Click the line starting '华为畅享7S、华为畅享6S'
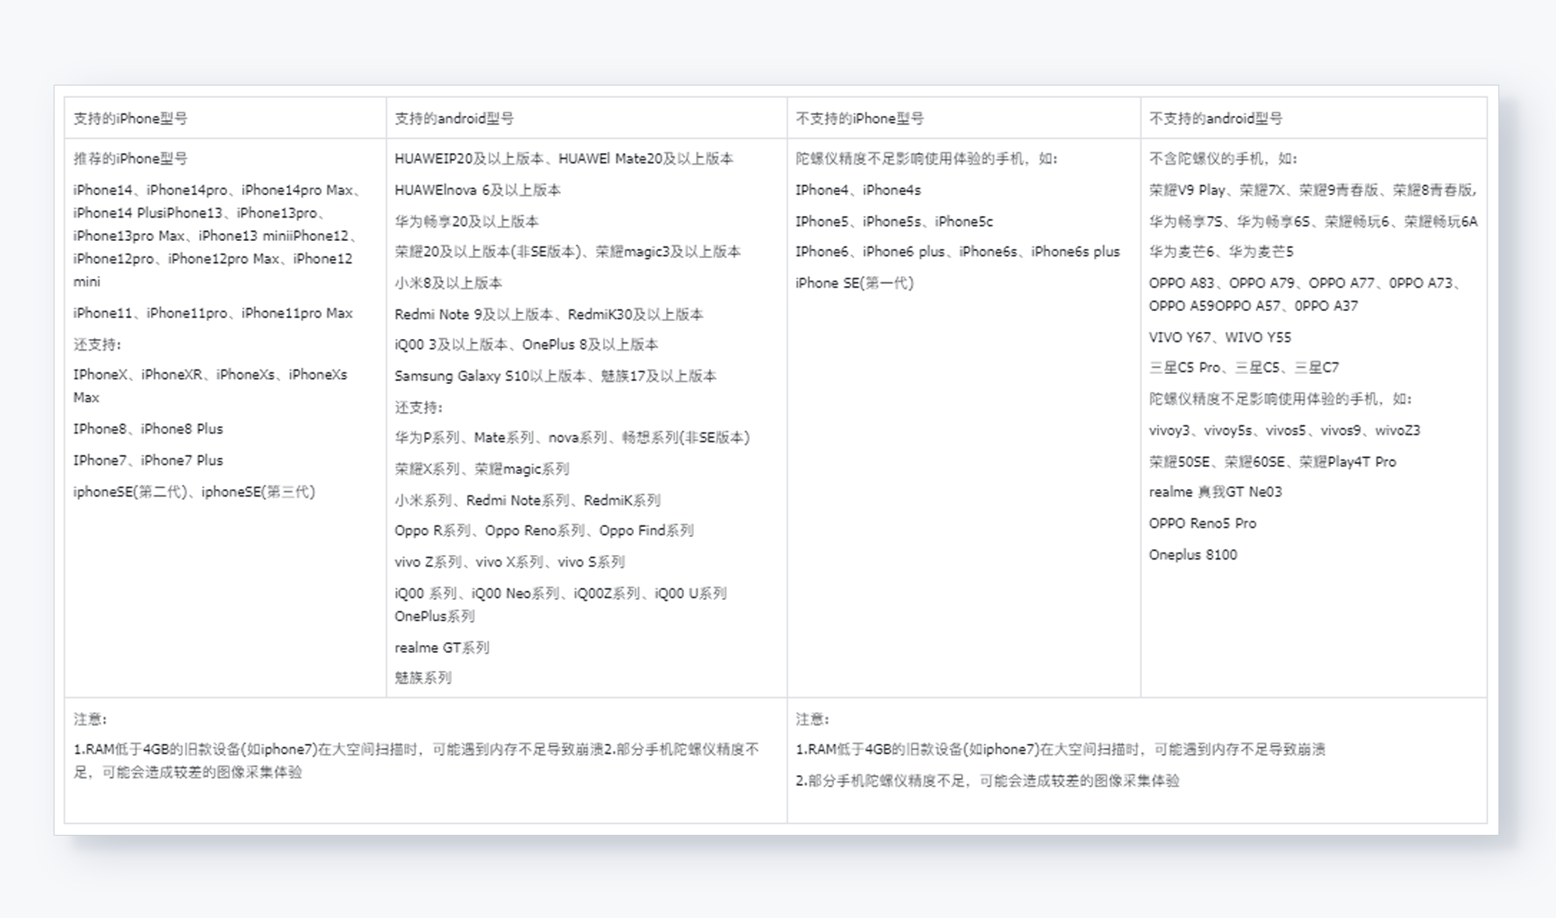The width and height of the screenshot is (1556, 918). [1313, 222]
